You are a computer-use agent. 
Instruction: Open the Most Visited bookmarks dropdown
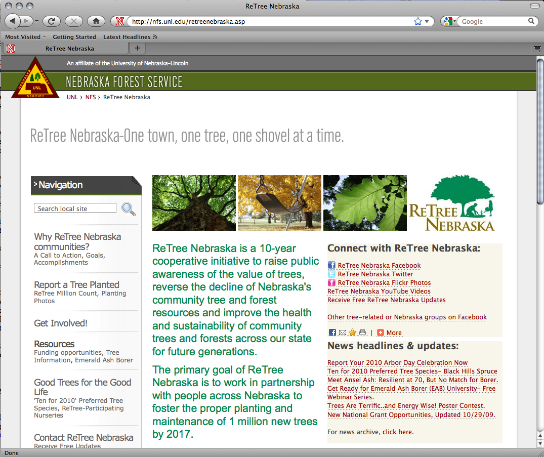pyautogui.click(x=25, y=37)
